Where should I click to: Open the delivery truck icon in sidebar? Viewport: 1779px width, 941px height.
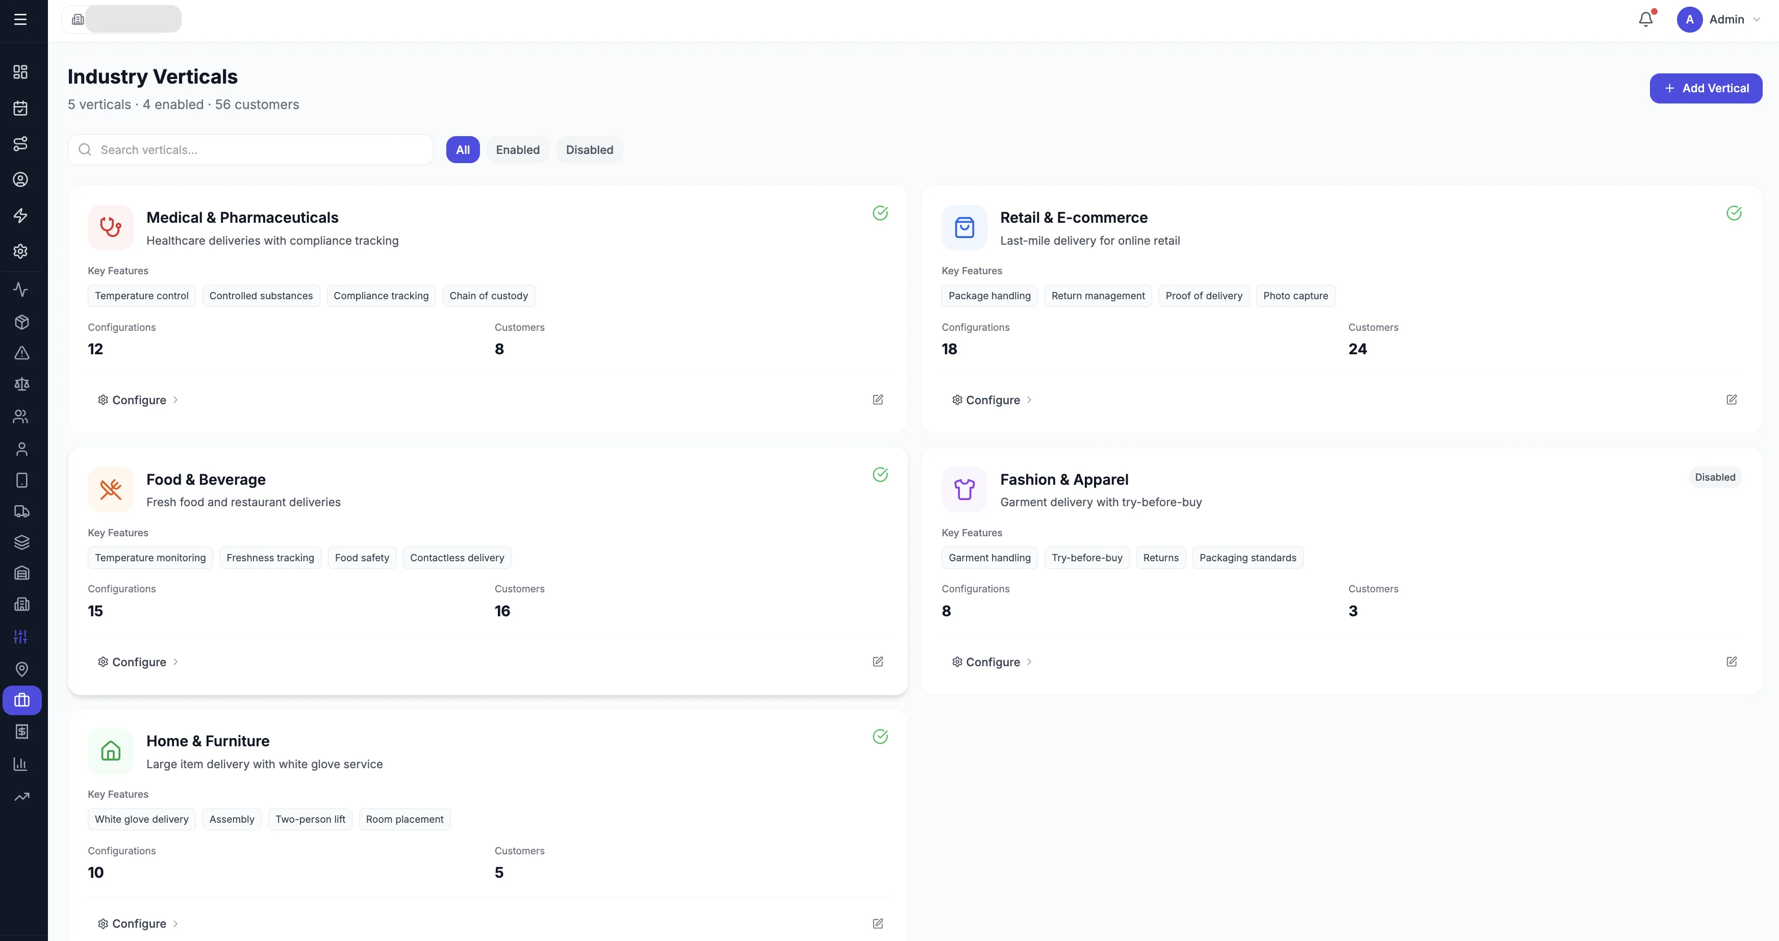click(x=21, y=512)
